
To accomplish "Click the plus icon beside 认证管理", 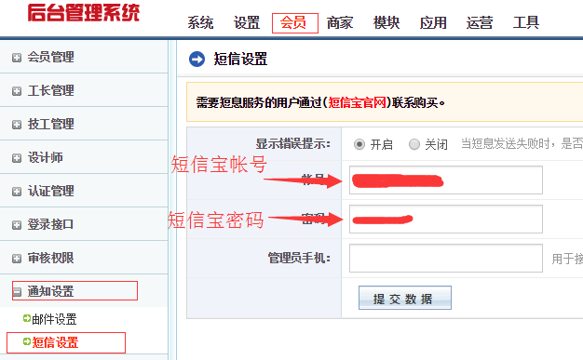I will 17,192.
